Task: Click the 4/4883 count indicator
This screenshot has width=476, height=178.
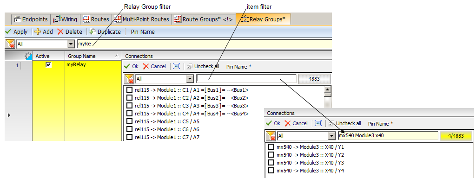Action: coord(456,136)
